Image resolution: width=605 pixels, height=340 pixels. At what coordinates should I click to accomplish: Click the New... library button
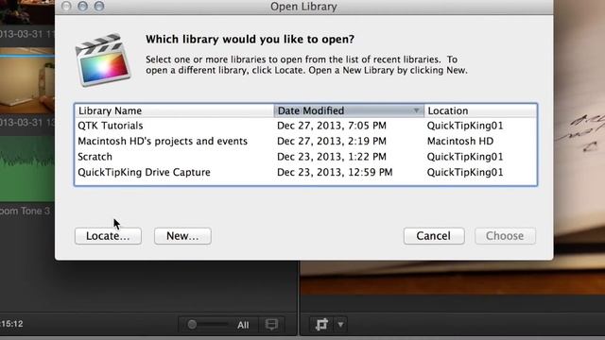pos(182,236)
